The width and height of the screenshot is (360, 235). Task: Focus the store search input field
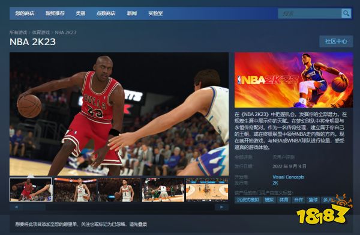[x=310, y=13]
